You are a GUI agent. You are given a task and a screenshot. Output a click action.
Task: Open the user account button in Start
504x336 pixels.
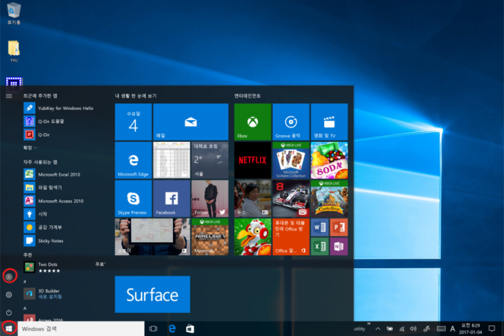click(9, 276)
